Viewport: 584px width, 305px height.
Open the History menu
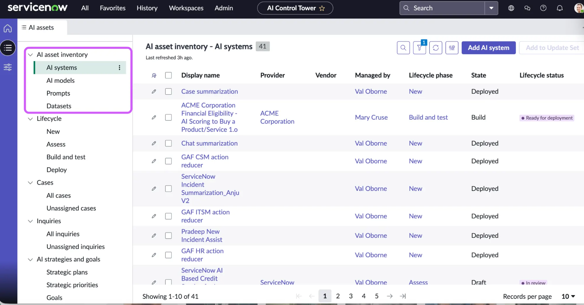147,8
